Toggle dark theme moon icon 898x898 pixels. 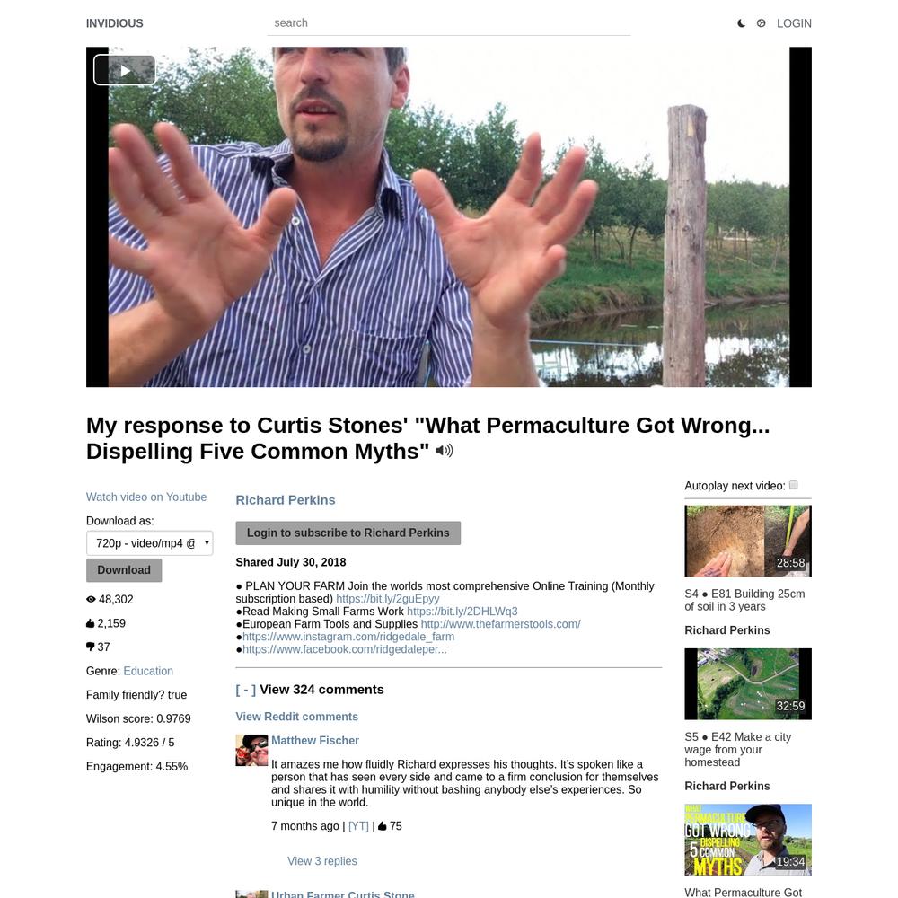(741, 23)
